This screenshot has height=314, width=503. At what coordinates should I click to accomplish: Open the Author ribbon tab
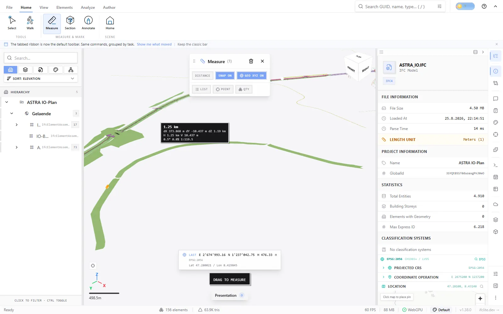[x=109, y=7]
